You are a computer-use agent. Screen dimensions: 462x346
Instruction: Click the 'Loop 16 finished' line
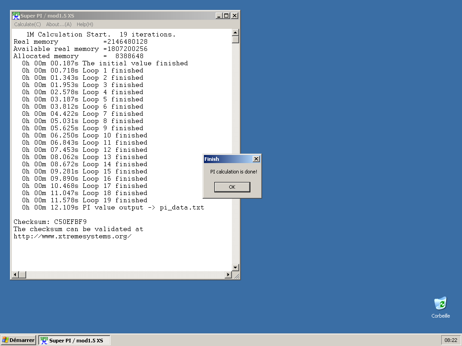tap(84, 178)
